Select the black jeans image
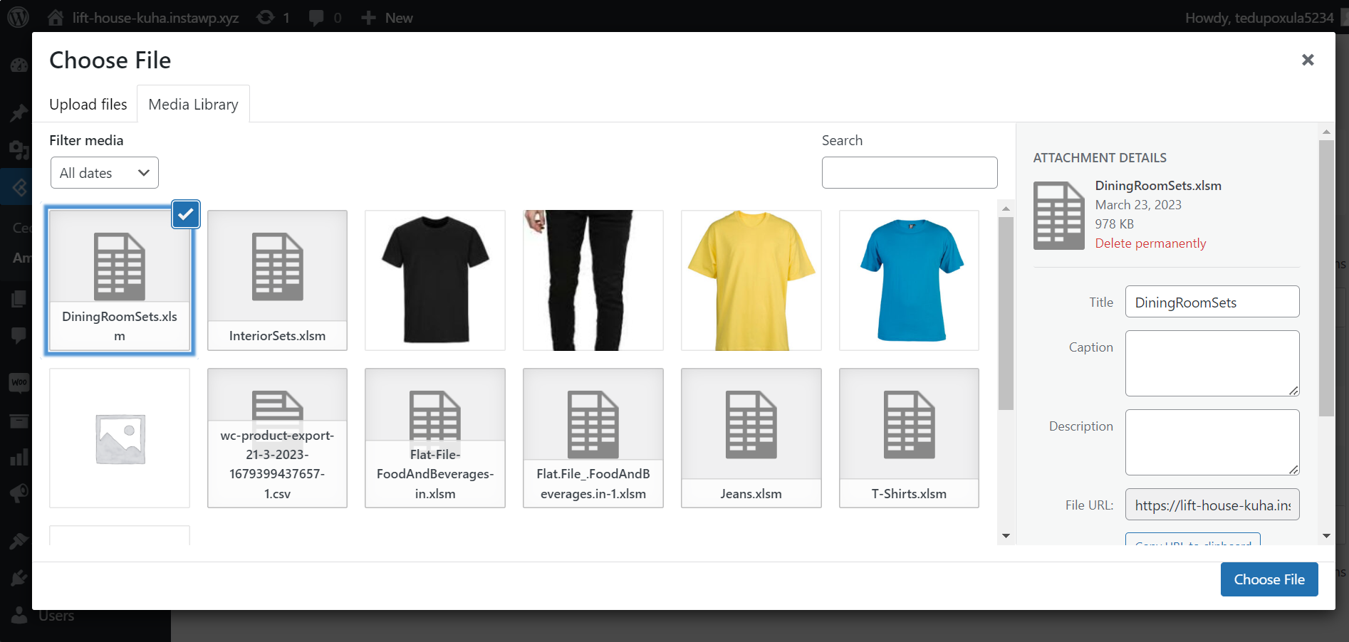Image resolution: width=1349 pixels, height=642 pixels. 593,280
